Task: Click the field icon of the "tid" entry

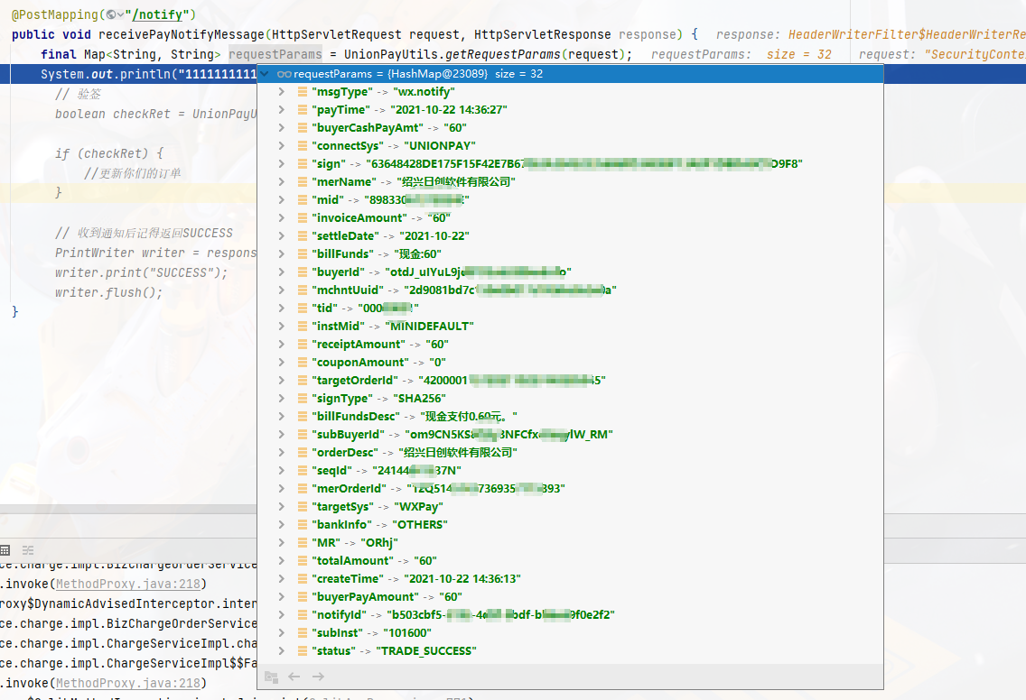Action: (x=303, y=308)
